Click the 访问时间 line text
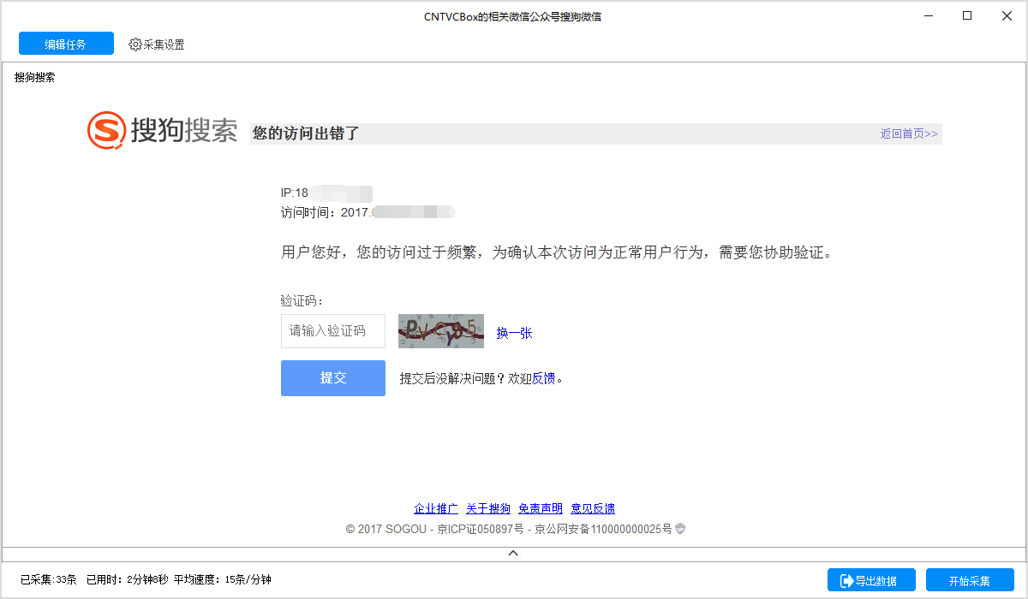This screenshot has height=599, width=1028. 367,211
